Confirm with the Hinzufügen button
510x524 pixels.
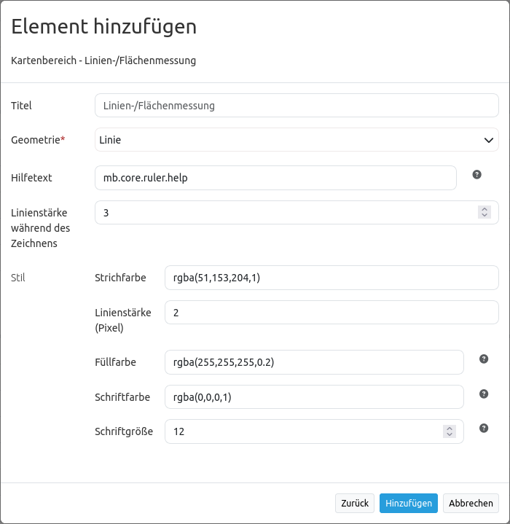click(408, 504)
